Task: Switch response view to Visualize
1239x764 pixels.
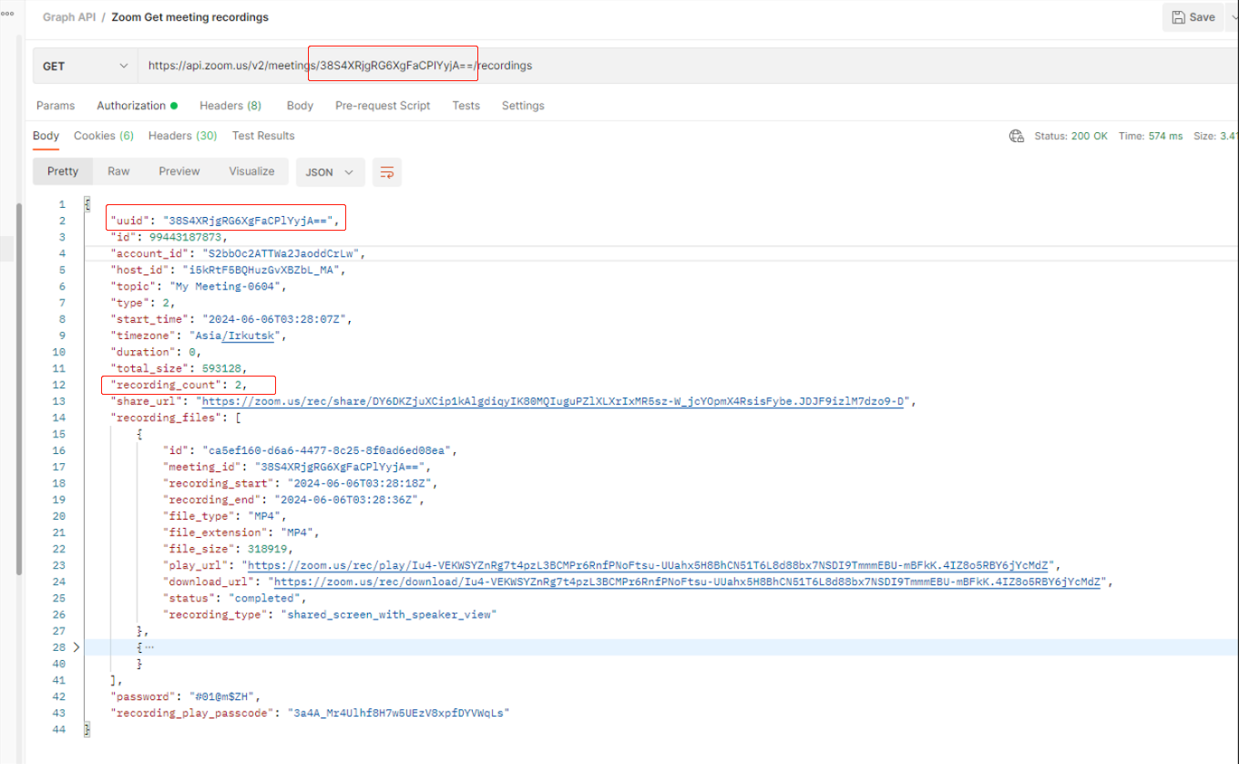Action: click(x=251, y=171)
